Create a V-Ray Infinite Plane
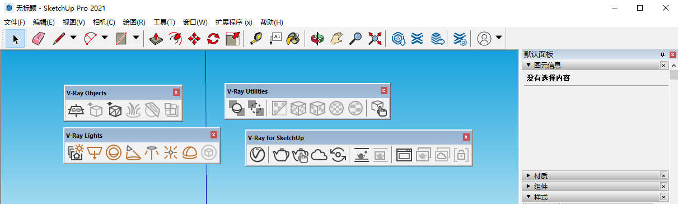 77,110
